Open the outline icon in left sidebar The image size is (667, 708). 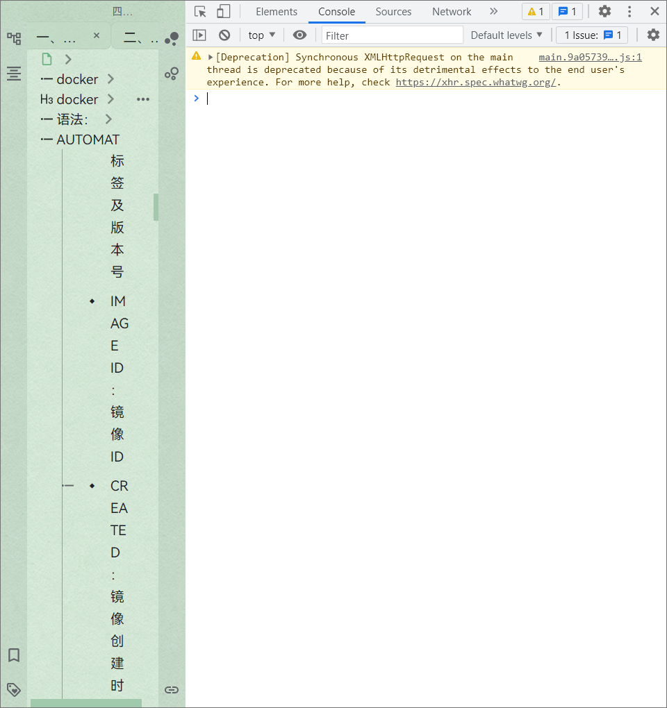click(14, 73)
